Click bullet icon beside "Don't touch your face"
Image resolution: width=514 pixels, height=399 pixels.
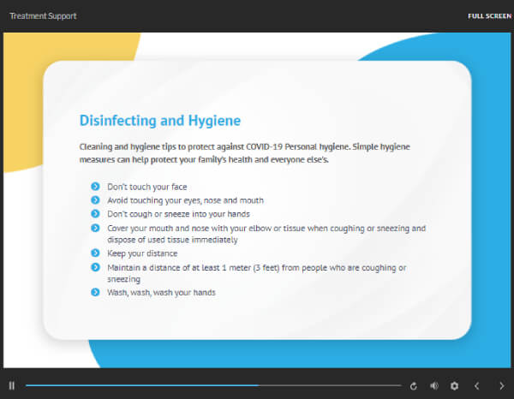[94, 187]
